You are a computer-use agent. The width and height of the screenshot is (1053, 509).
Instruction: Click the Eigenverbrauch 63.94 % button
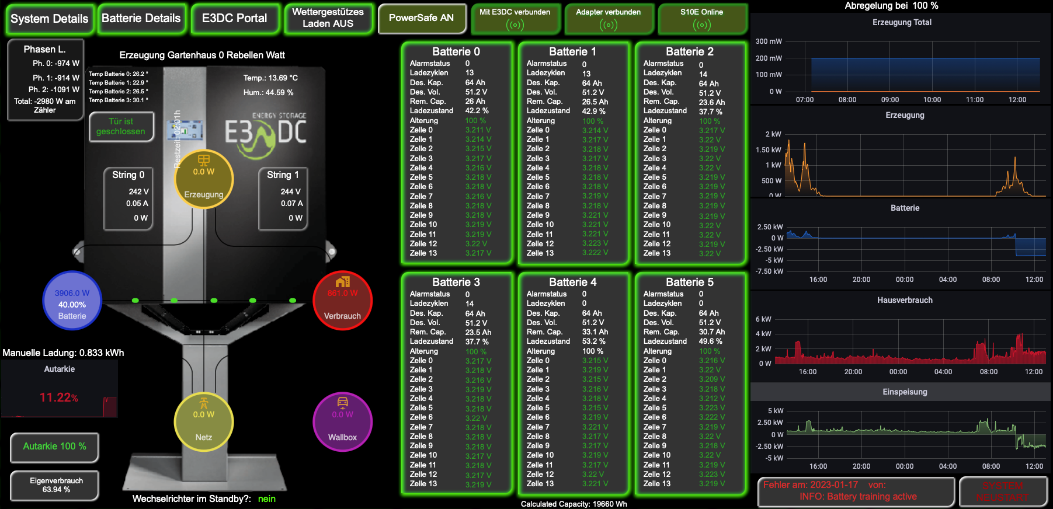54,485
